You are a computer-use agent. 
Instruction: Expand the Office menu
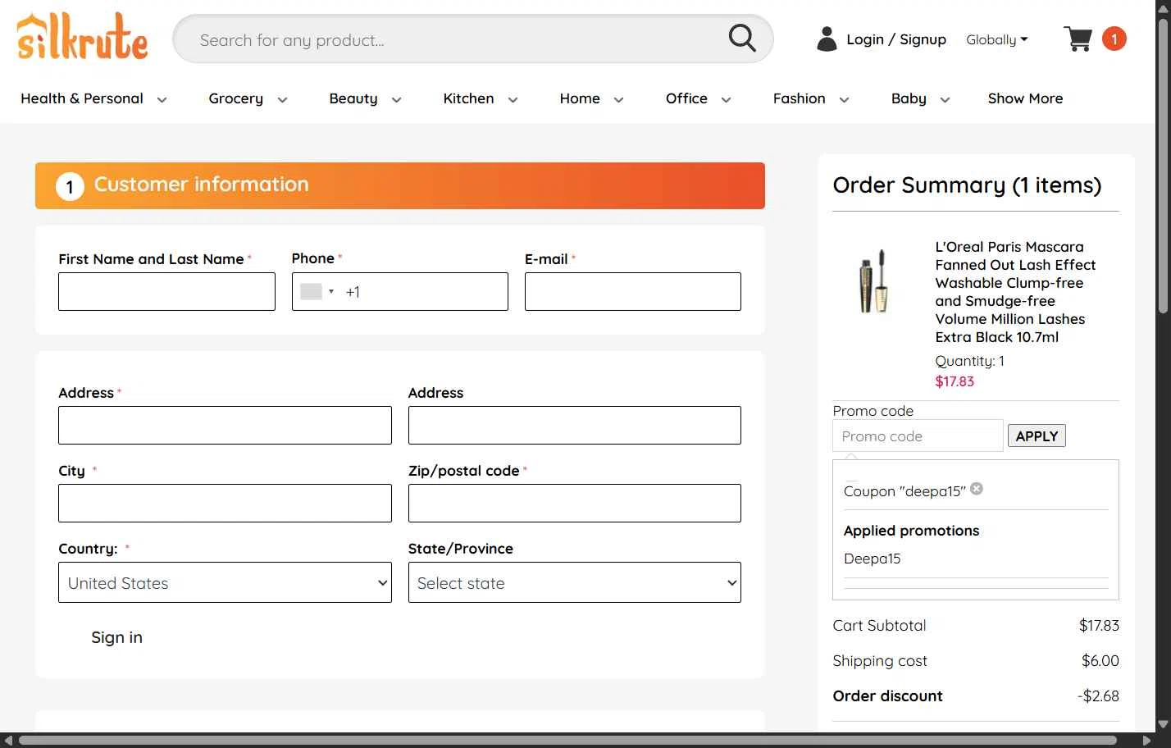pos(698,98)
